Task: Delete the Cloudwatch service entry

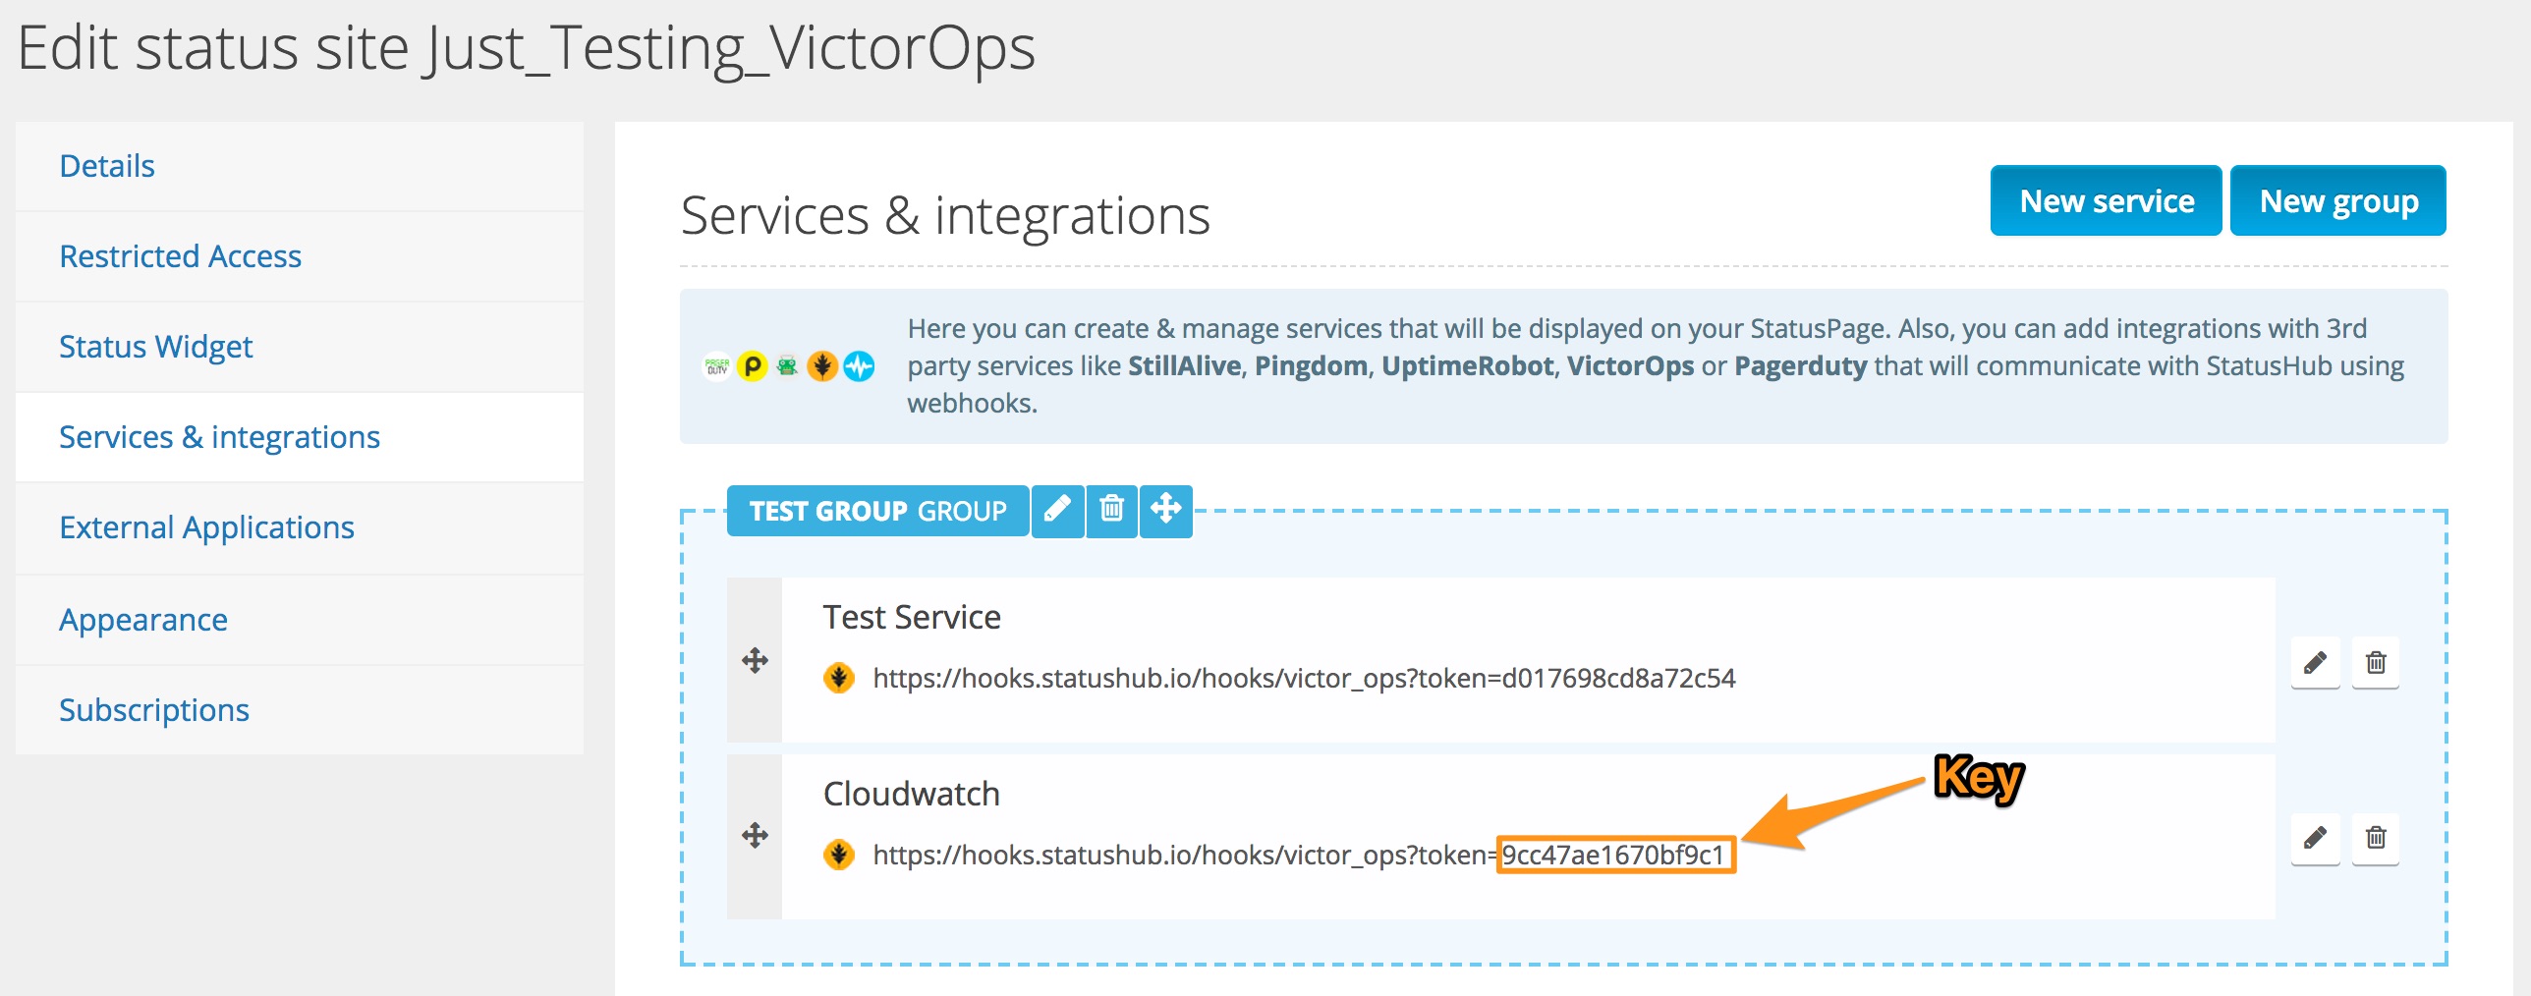Action: [x=2376, y=838]
